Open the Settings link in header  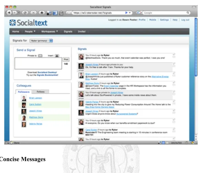tap(164, 20)
